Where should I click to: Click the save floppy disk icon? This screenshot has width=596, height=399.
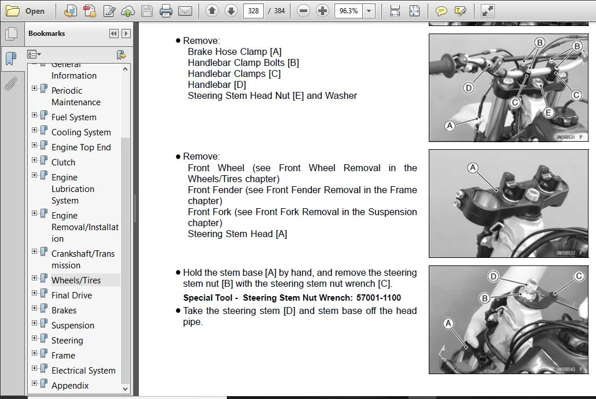147,11
